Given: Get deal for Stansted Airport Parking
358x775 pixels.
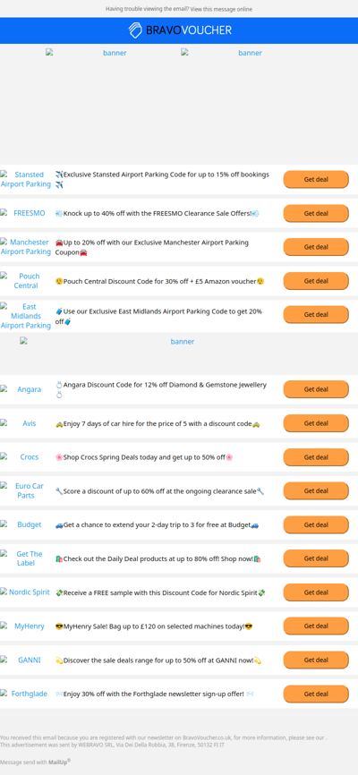Looking at the screenshot, I should 316,179.
